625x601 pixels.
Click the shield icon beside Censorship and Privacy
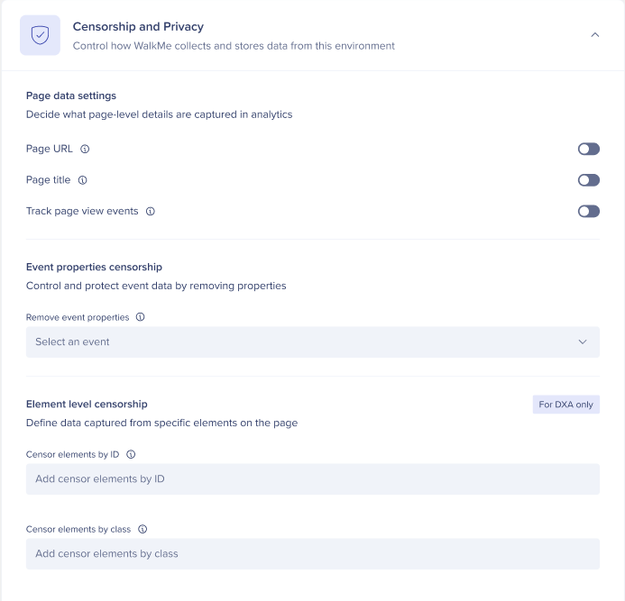[40, 35]
